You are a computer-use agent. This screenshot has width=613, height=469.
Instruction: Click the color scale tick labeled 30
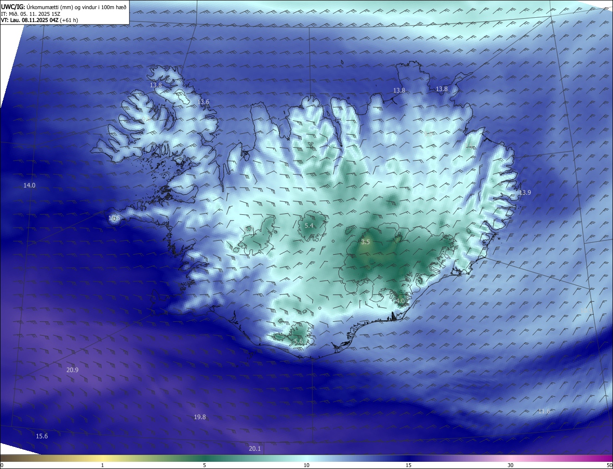coord(511,465)
